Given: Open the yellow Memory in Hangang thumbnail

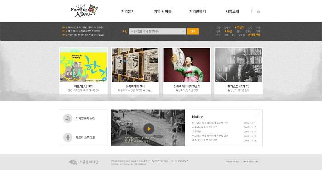Looking at the screenshot, I should click(x=84, y=65).
